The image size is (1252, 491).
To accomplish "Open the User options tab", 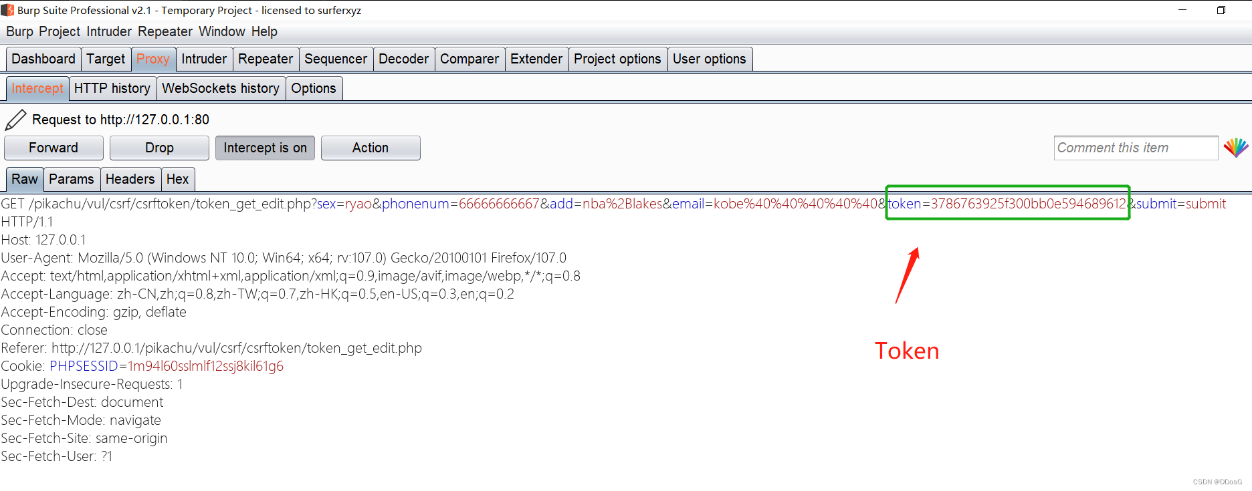I will 710,59.
